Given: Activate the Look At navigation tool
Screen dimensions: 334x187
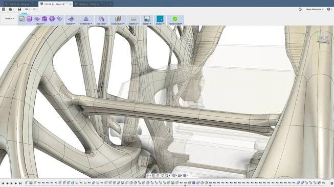Looking at the screenshot, I should coord(153,176).
